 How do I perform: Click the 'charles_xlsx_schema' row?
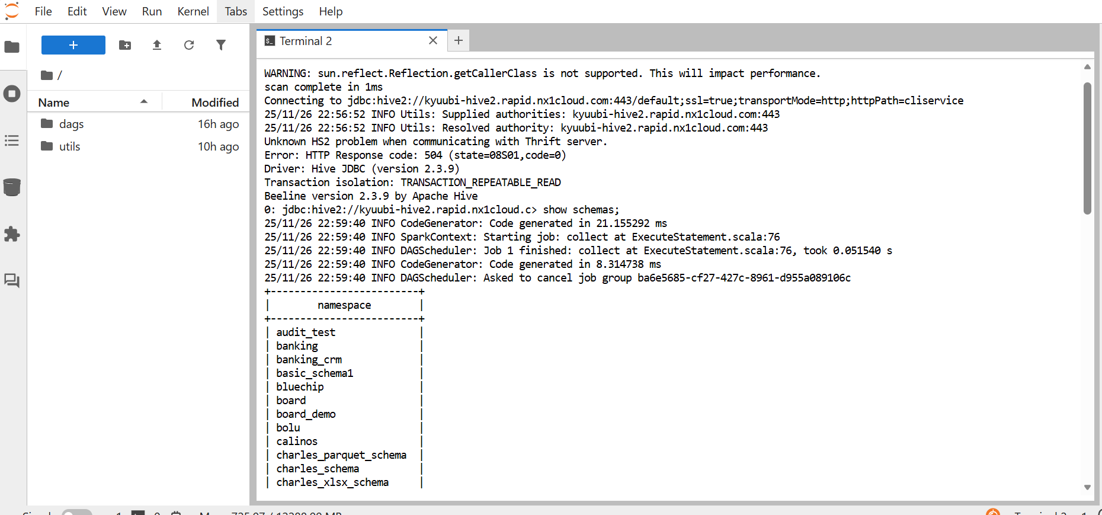332,482
